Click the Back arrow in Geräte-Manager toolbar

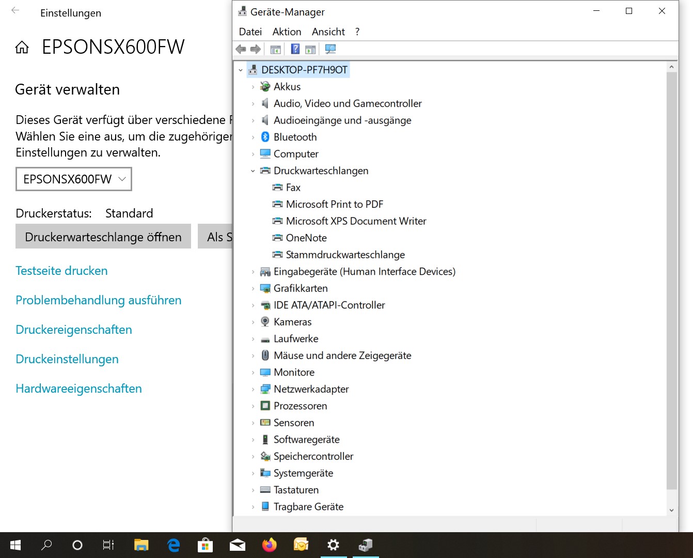coord(241,49)
